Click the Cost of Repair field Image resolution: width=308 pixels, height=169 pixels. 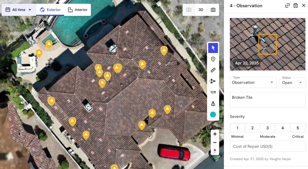(267, 146)
